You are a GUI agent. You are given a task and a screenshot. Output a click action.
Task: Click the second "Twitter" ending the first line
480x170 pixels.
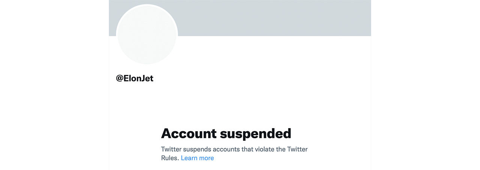(x=297, y=149)
